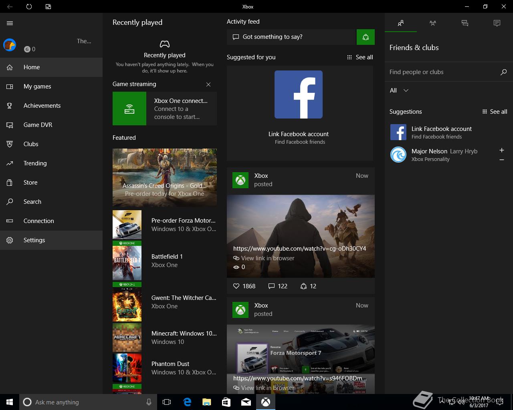Click the Cortana microphone icon
Screen dimensions: 513x410
pyautogui.click(x=149, y=402)
